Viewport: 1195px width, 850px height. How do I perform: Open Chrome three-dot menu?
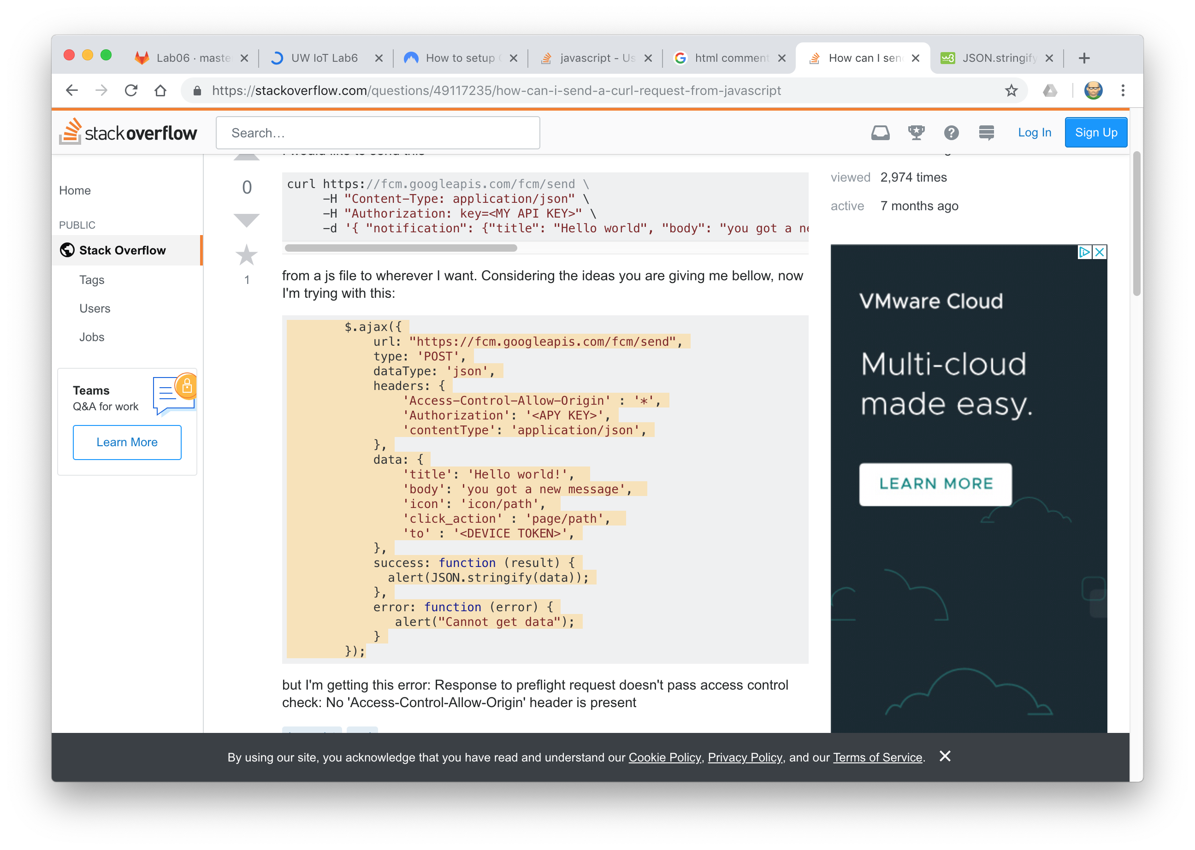click(x=1123, y=90)
